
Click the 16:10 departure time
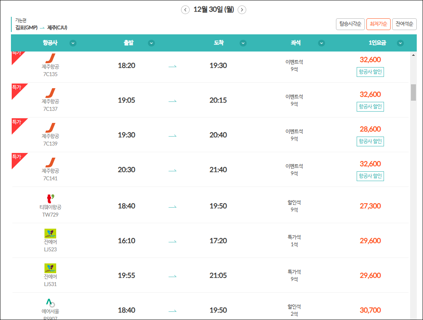coord(126,241)
